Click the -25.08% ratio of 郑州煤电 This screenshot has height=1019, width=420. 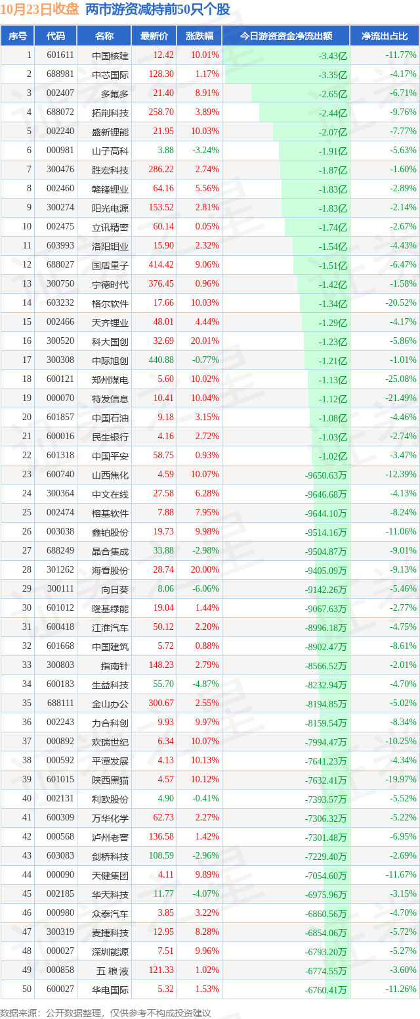(401, 379)
